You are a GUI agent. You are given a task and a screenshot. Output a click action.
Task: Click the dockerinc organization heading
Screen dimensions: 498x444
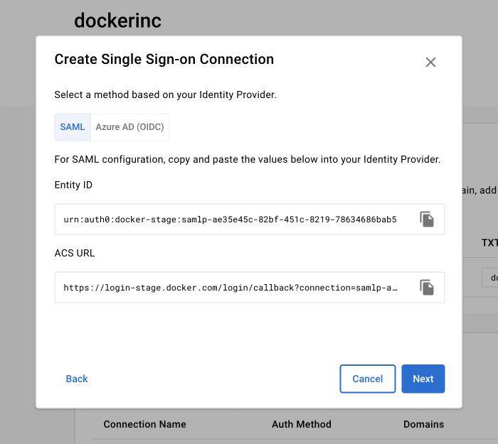117,21
